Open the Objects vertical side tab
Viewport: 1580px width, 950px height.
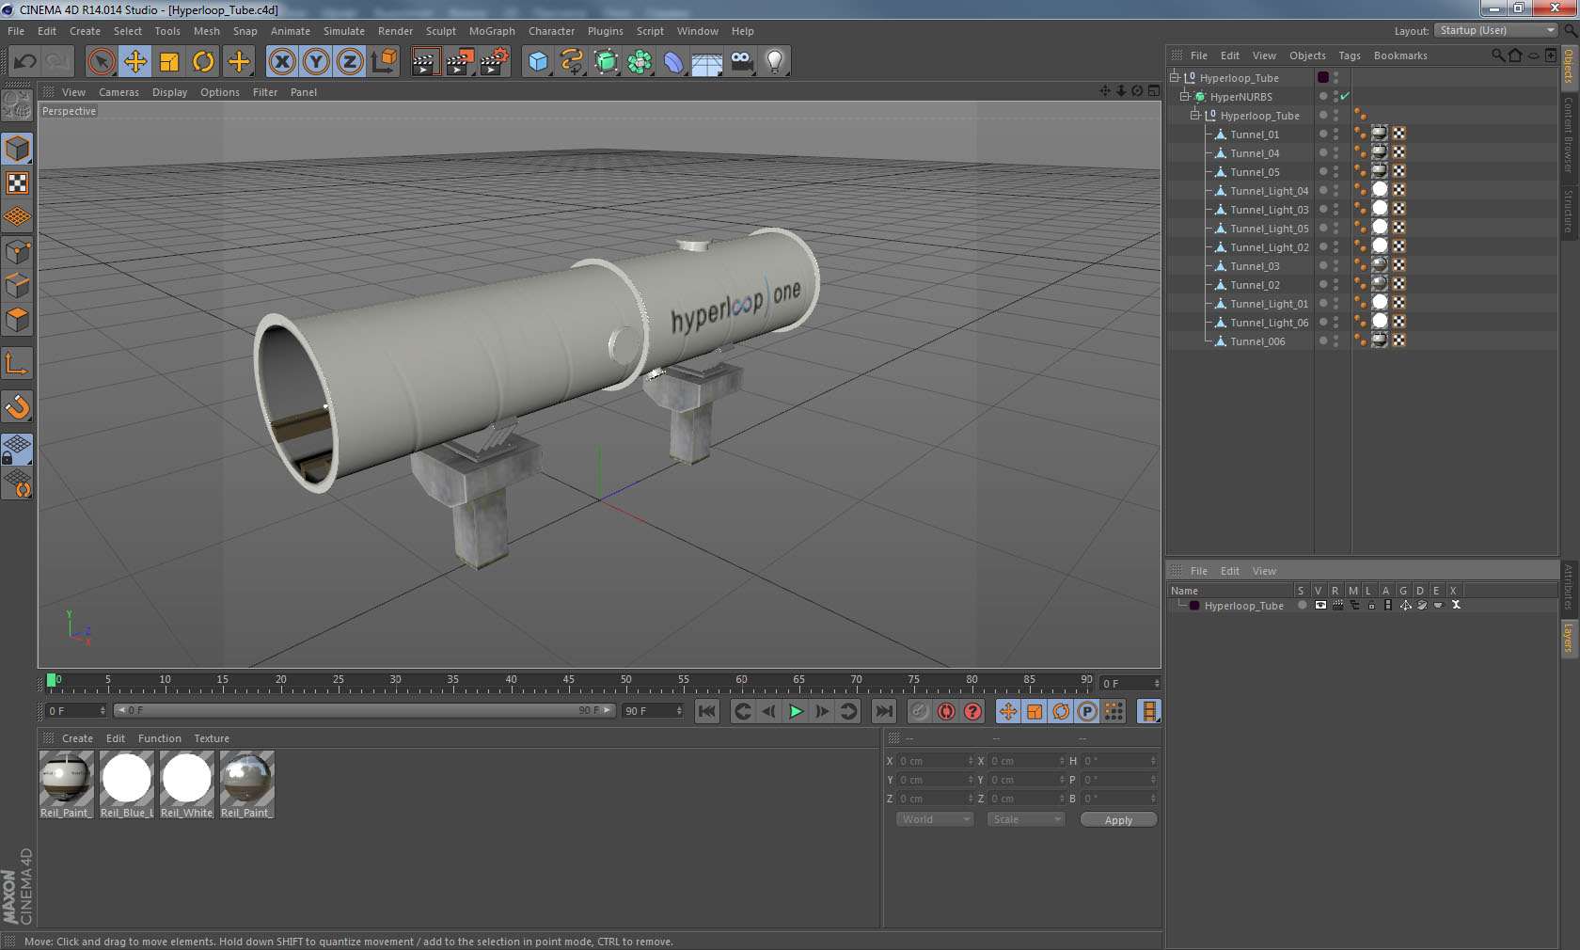point(1570,68)
